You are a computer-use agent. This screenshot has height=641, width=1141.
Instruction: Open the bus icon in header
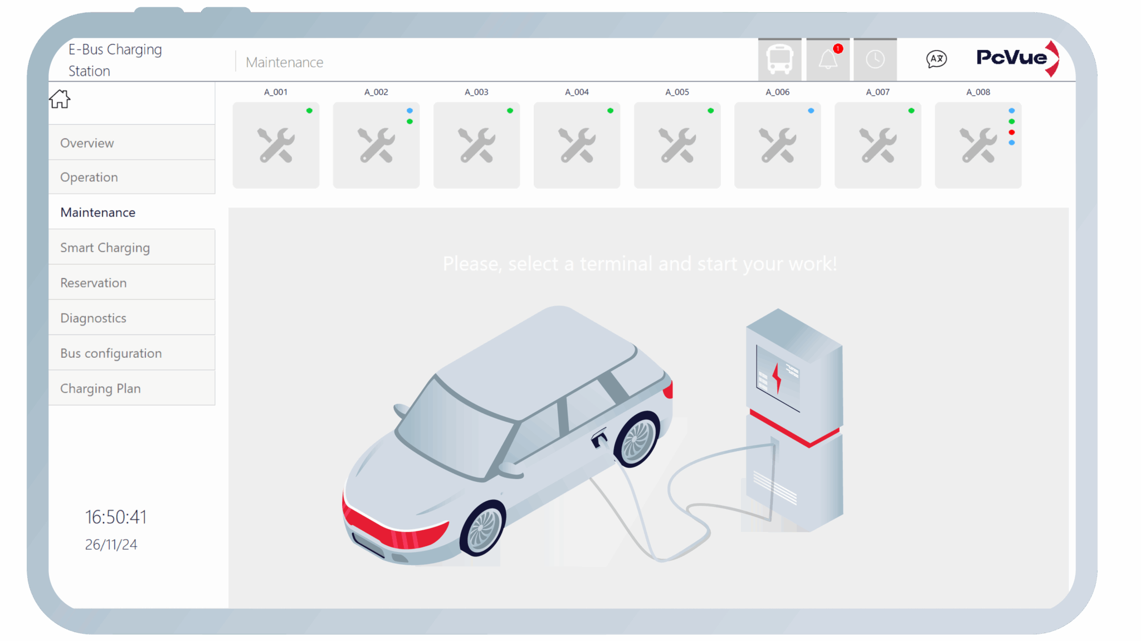pyautogui.click(x=779, y=59)
